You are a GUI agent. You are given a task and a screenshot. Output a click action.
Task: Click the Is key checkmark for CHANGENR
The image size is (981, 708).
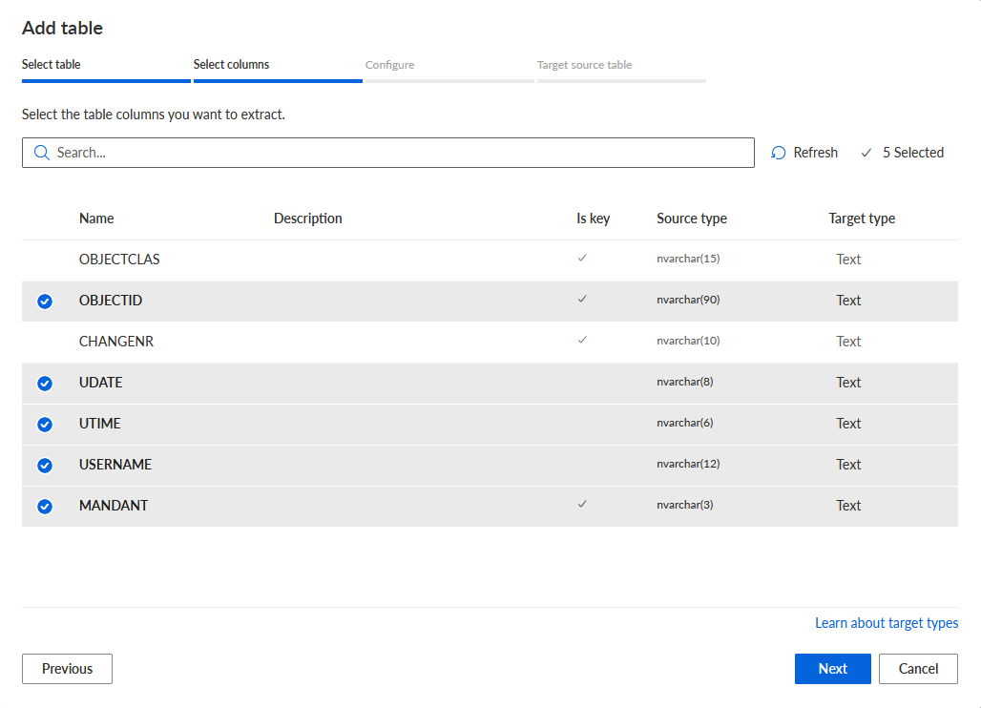(582, 340)
